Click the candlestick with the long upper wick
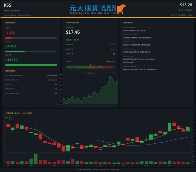The height and width of the screenshot is (172, 196). [36, 126]
